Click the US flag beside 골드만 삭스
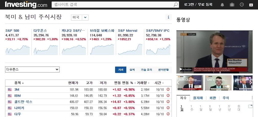Screen dimensions: 258x117 [10, 102]
